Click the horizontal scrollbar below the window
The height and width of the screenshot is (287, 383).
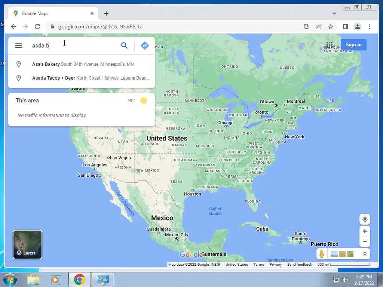click(188, 270)
